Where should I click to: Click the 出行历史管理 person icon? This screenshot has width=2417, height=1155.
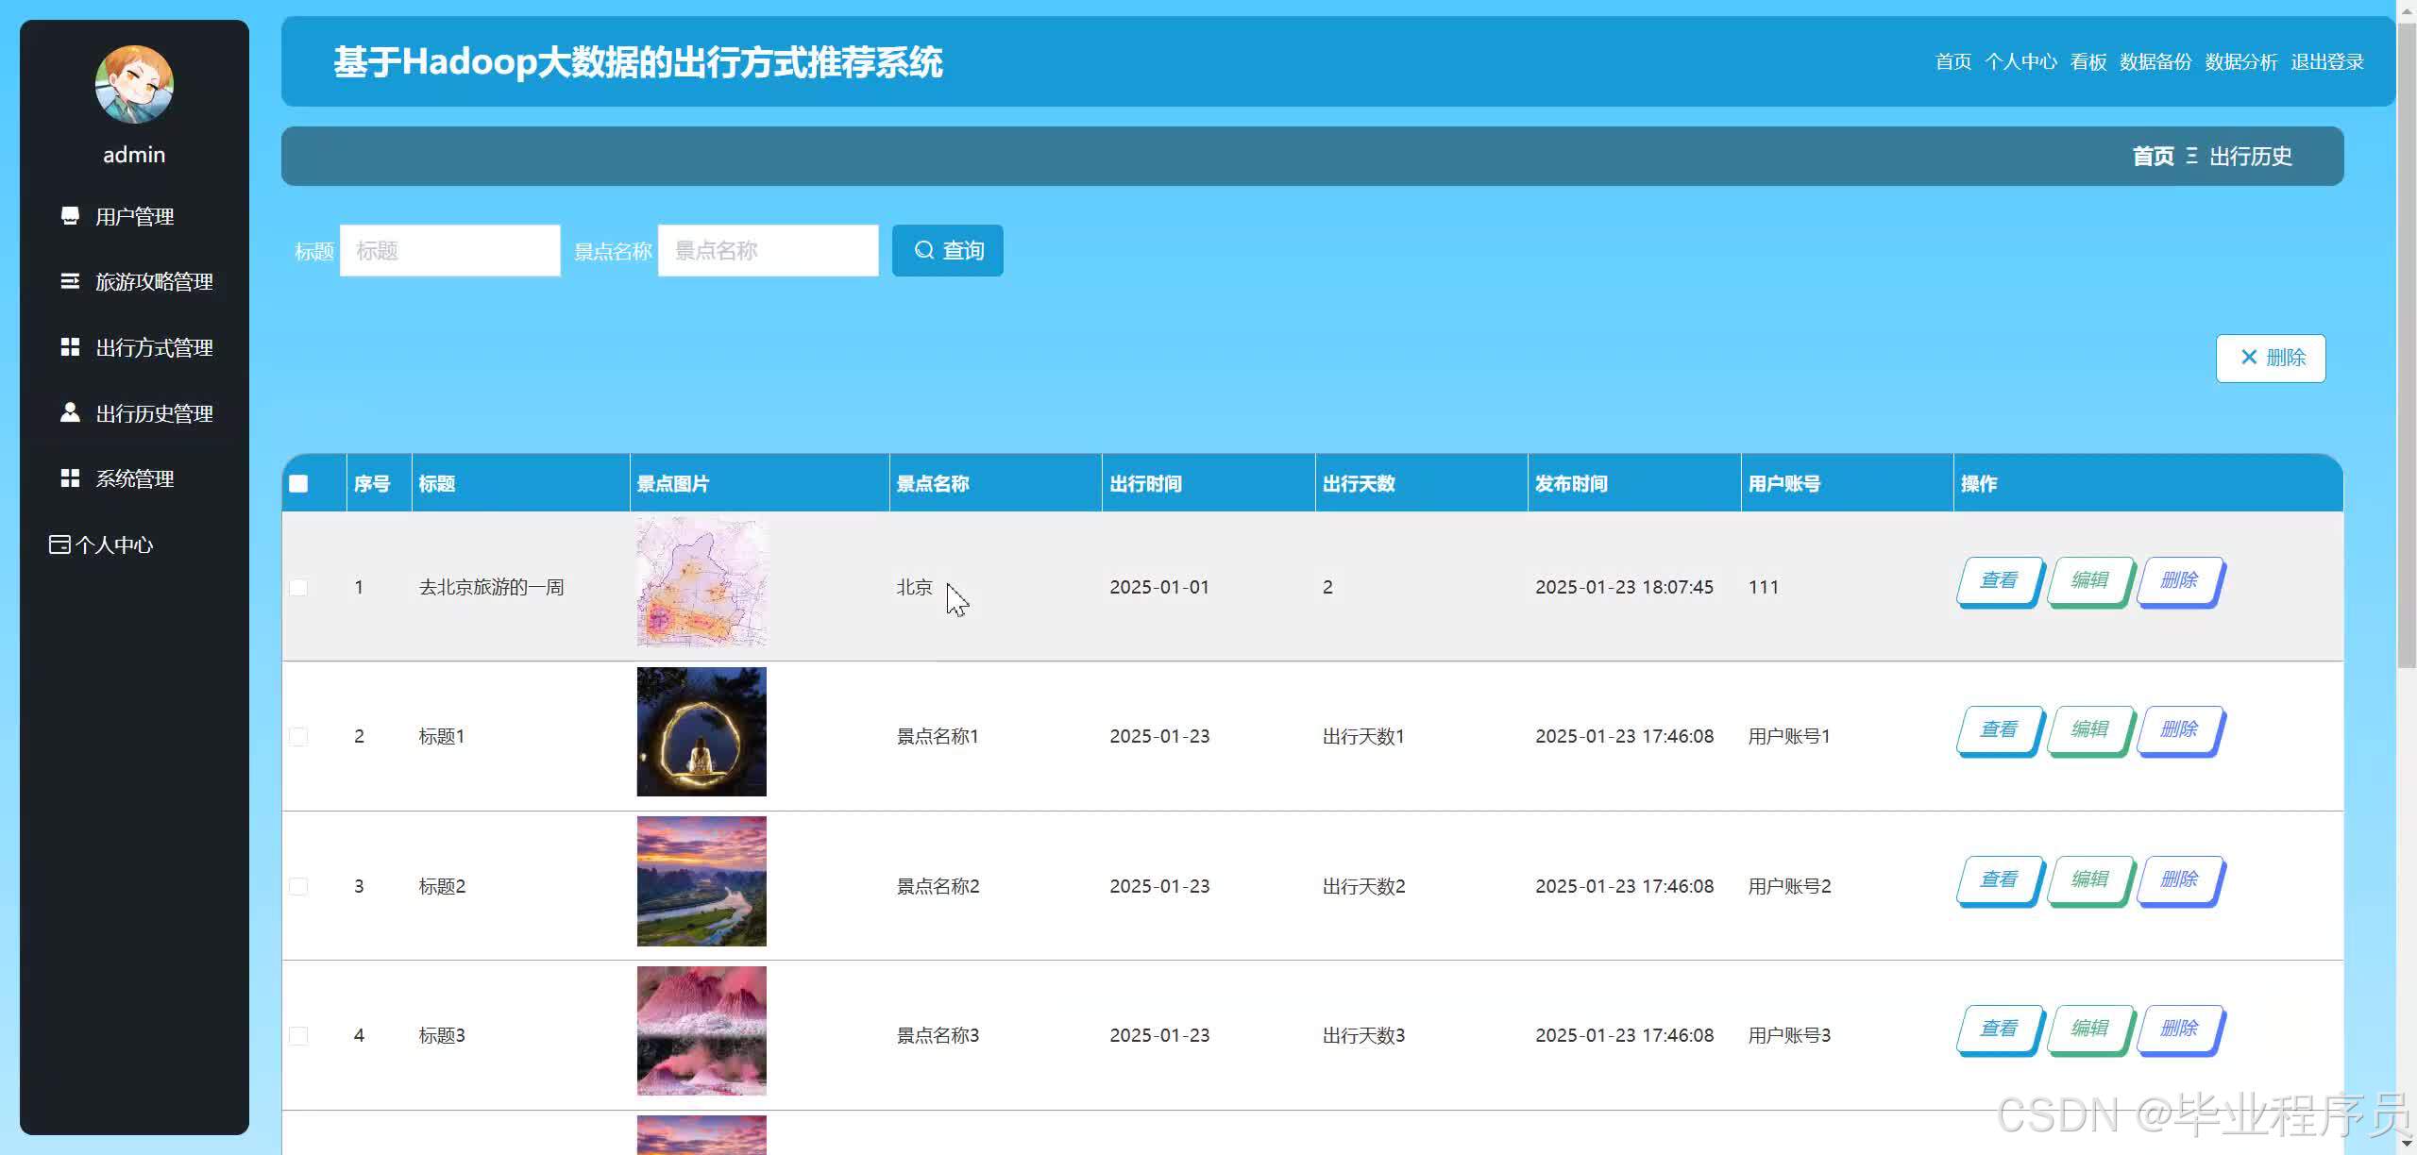pyautogui.click(x=70, y=412)
